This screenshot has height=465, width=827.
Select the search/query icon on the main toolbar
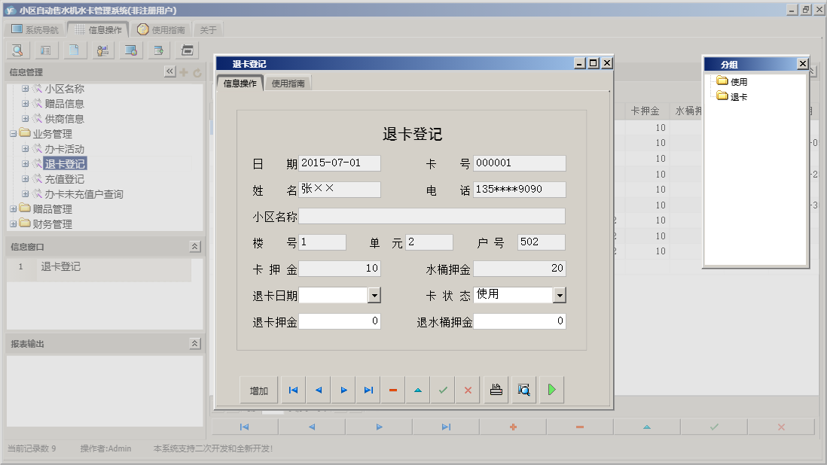pos(17,50)
